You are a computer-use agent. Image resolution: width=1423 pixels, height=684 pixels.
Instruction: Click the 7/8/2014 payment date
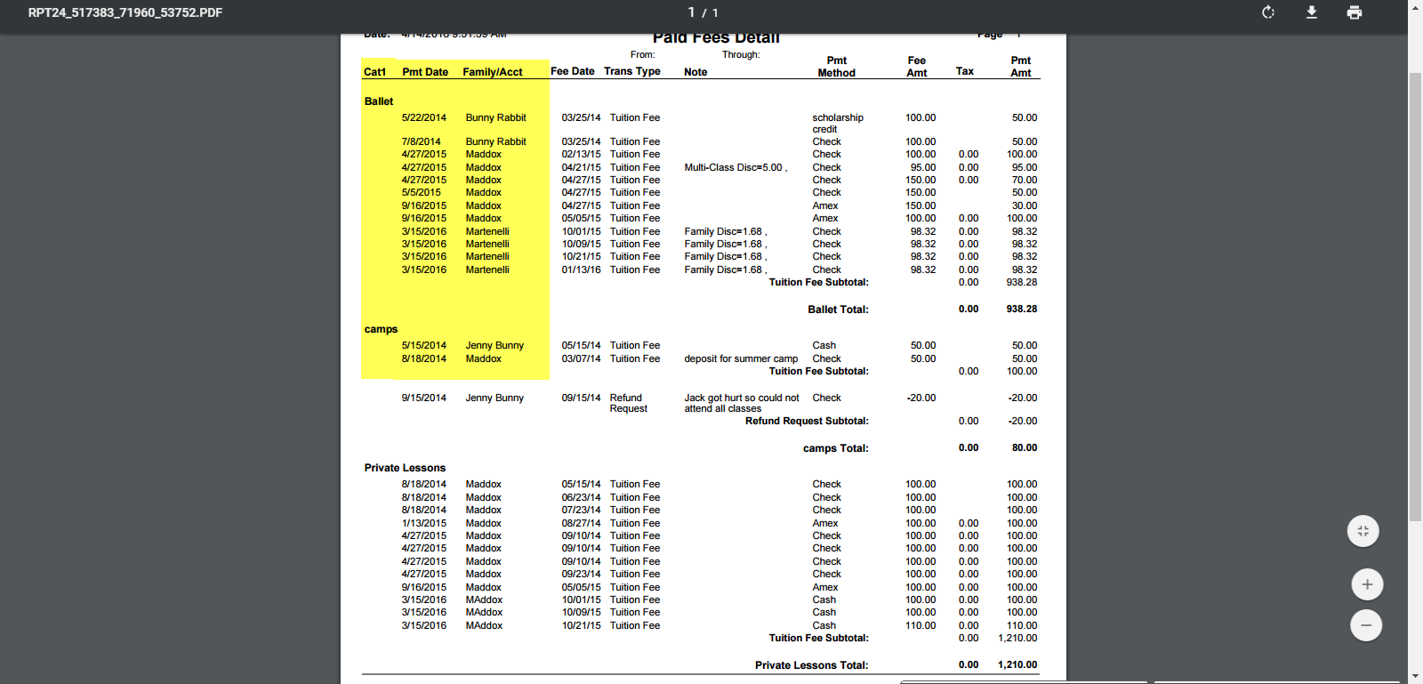[x=421, y=141]
